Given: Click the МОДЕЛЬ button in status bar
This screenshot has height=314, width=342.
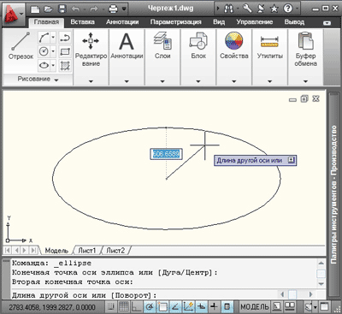Looking at the screenshot, I should [x=255, y=307].
